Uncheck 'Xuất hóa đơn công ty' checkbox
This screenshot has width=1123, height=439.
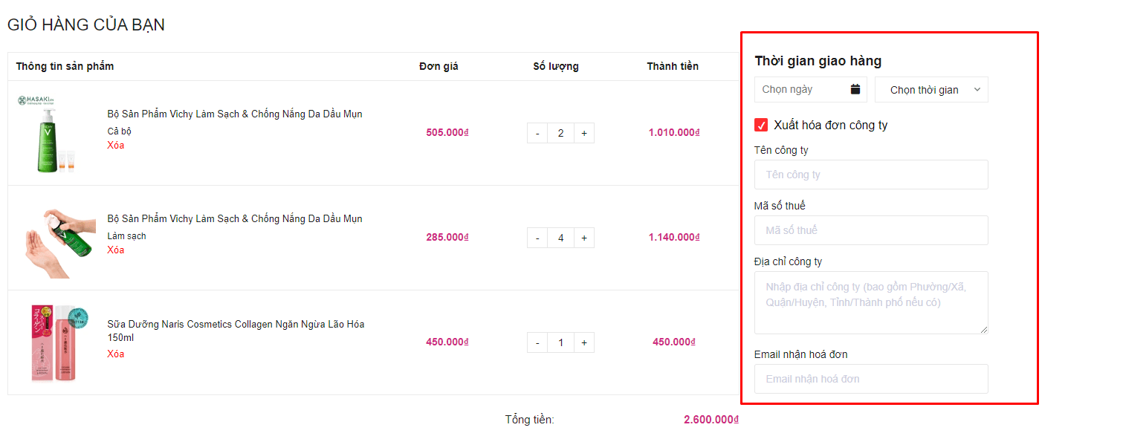coord(761,125)
